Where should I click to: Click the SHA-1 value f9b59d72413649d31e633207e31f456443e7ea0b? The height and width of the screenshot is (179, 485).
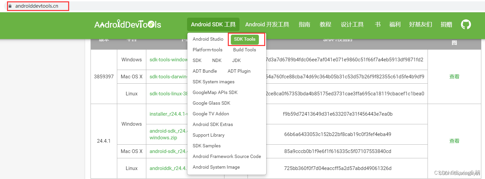click(x=338, y=114)
